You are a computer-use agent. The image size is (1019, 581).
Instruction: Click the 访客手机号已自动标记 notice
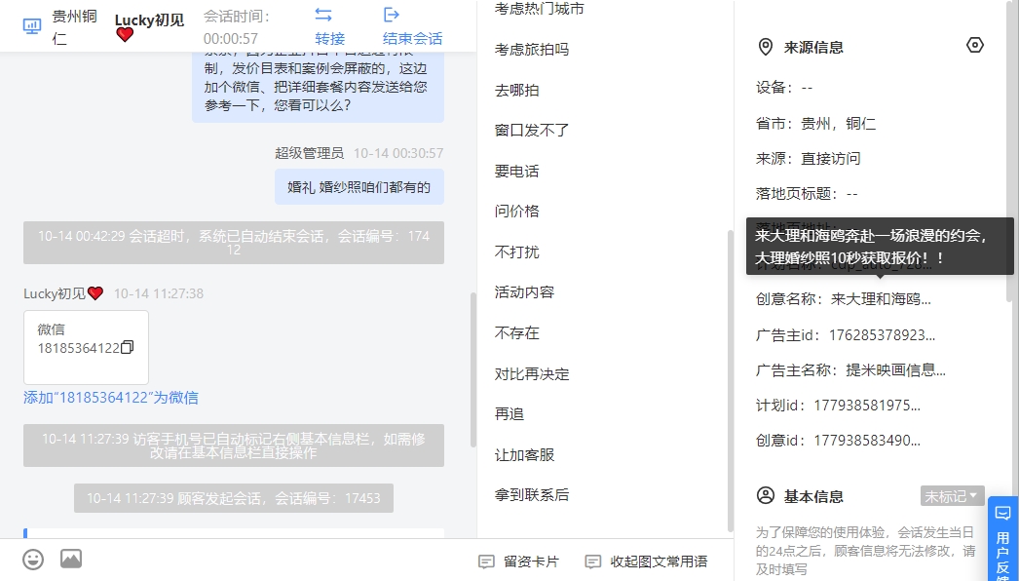(x=233, y=445)
